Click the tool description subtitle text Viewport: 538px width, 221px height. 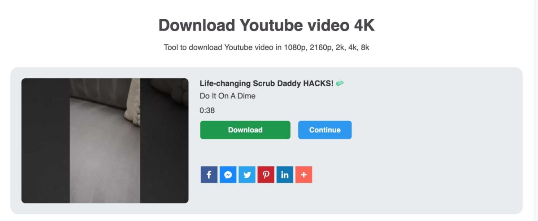pyautogui.click(x=266, y=47)
